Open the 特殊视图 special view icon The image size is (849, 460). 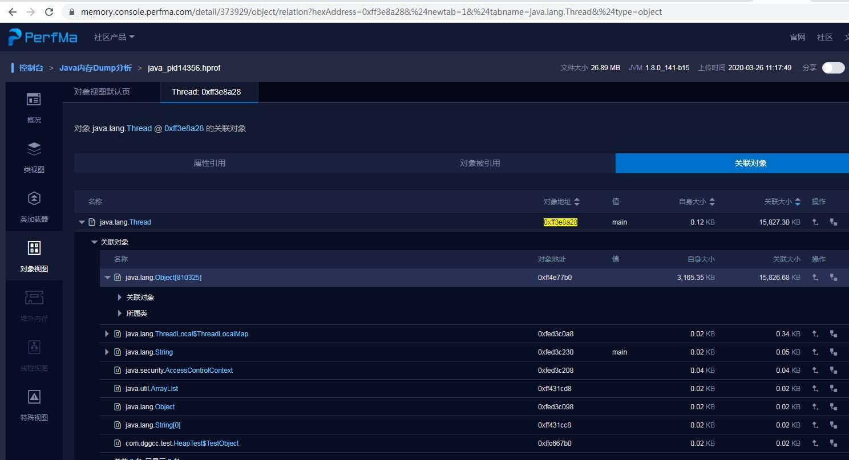click(x=34, y=397)
